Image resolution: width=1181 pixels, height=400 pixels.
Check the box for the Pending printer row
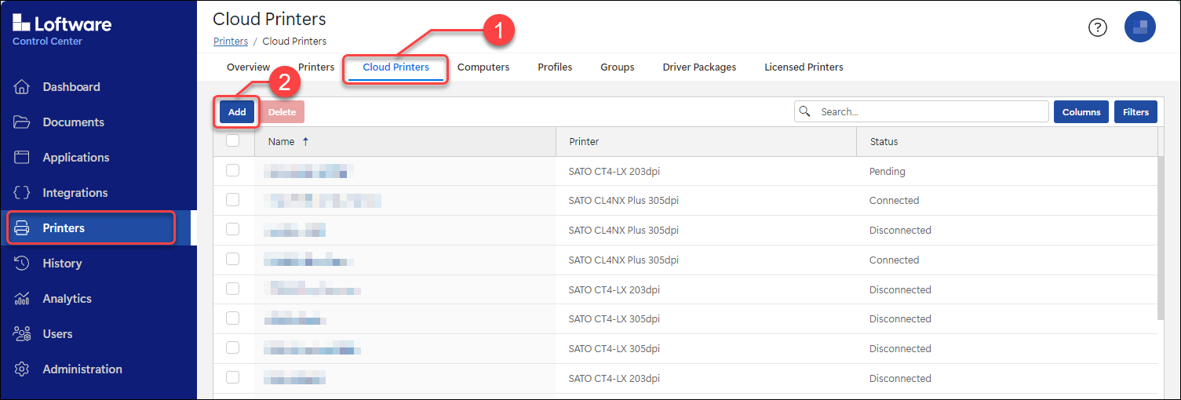[233, 170]
